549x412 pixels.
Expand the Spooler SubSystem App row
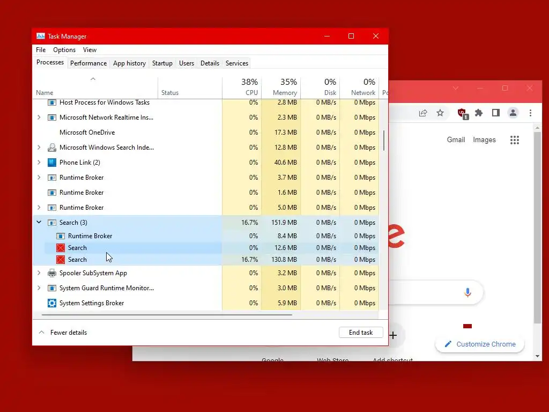pos(39,273)
